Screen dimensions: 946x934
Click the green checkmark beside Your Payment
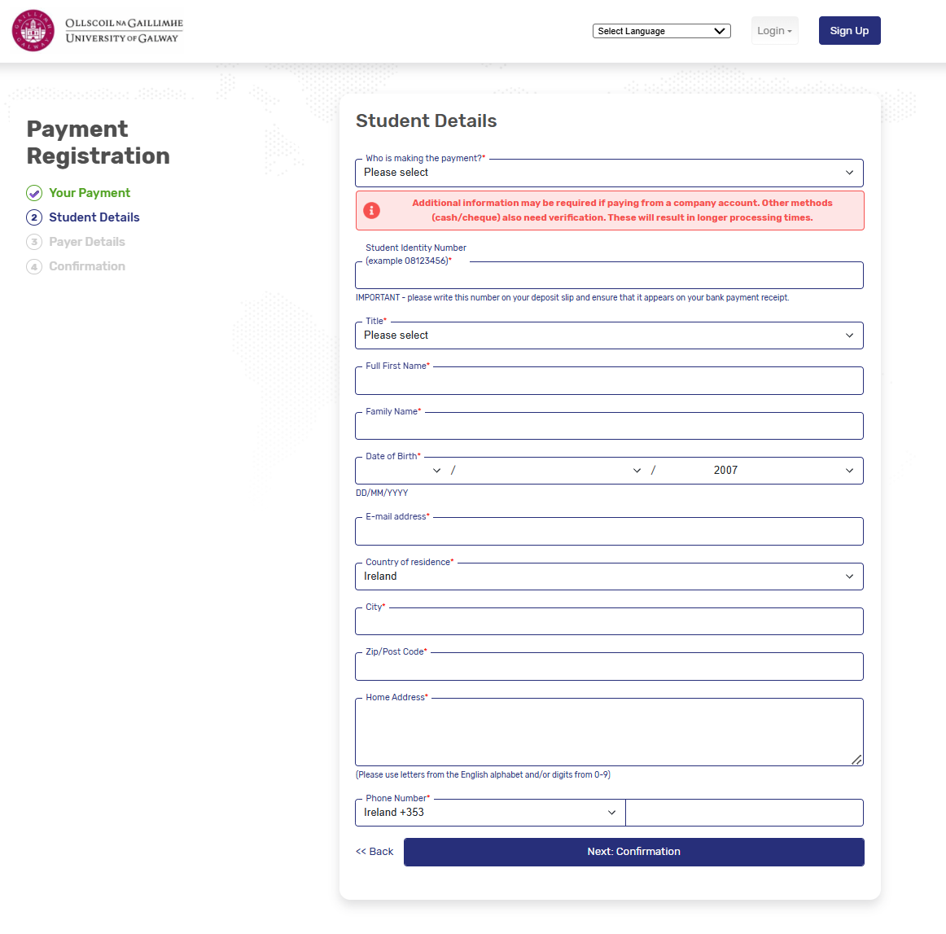point(34,193)
